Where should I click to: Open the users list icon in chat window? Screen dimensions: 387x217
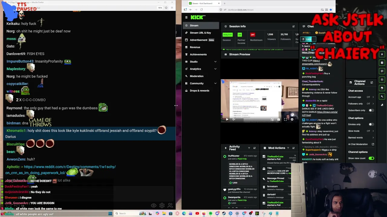[170, 206]
